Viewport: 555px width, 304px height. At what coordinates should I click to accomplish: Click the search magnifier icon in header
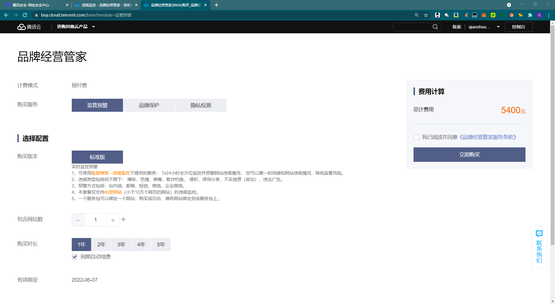tap(435, 27)
